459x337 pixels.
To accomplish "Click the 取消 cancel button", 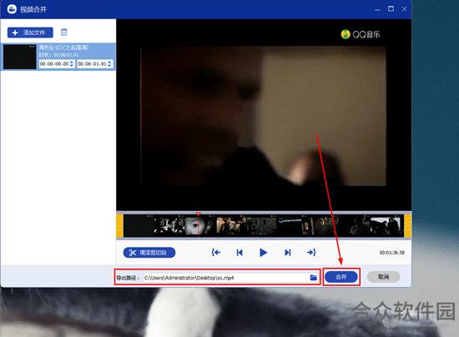I will coord(383,277).
